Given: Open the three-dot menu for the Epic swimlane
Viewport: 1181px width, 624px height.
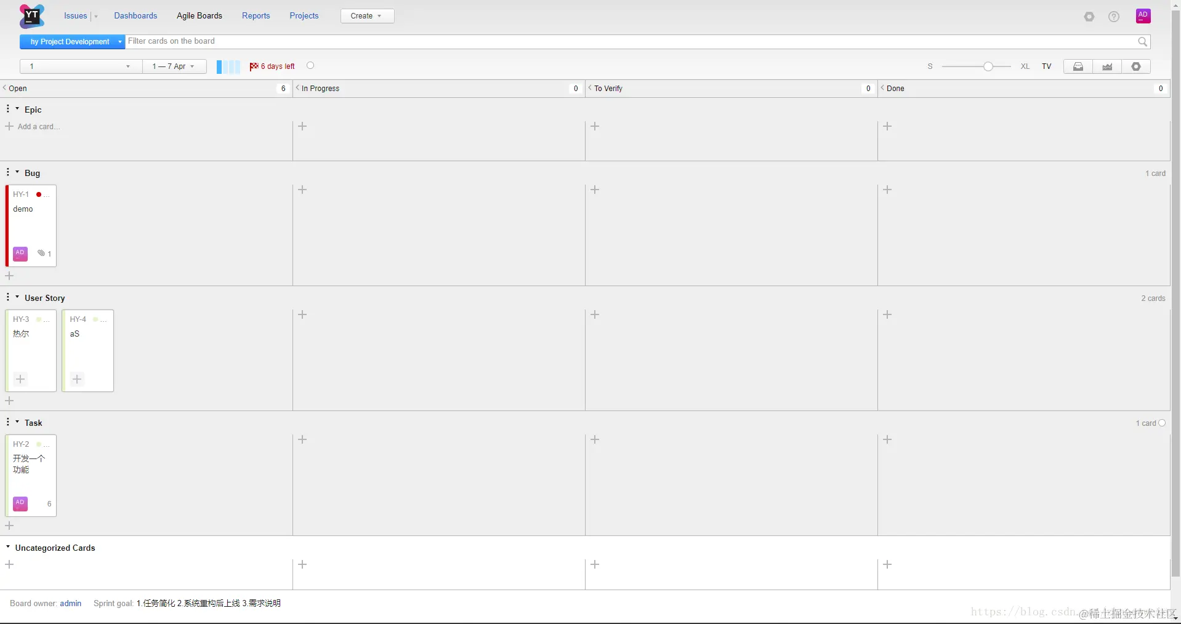Looking at the screenshot, I should tap(7, 109).
